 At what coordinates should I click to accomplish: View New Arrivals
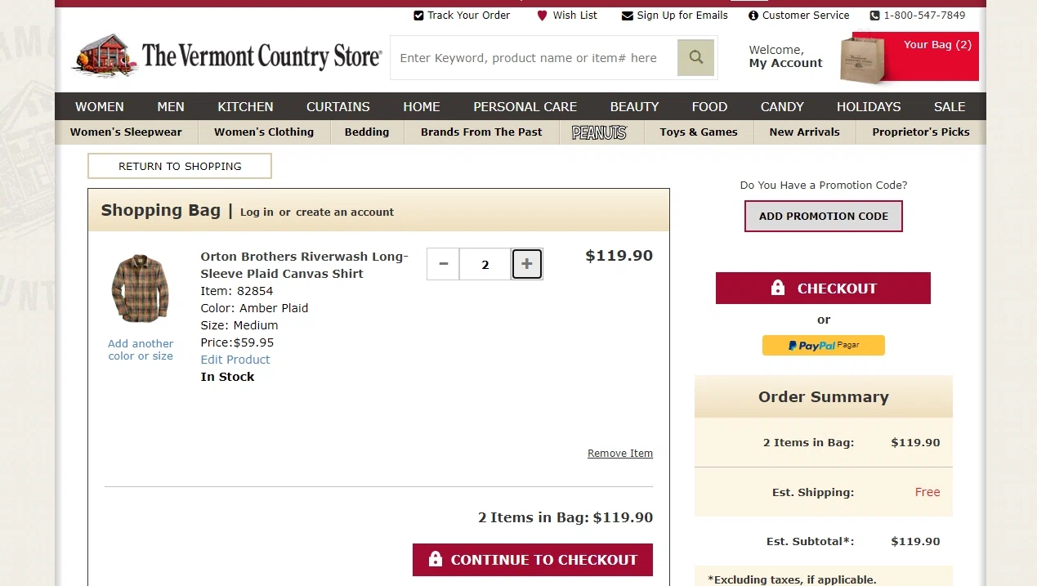pyautogui.click(x=805, y=132)
